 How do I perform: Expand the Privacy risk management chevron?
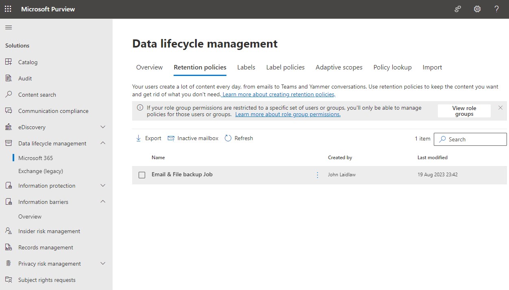pyautogui.click(x=103, y=263)
